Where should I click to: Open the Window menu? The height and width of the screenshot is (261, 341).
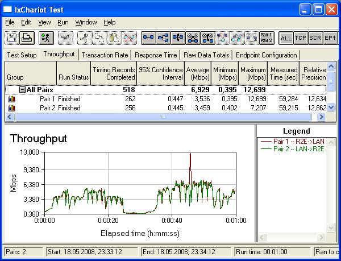pos(86,22)
